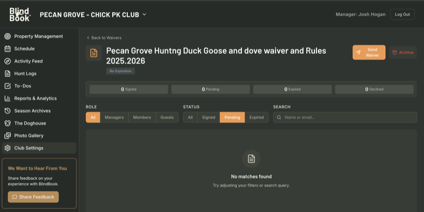This screenshot has height=212, width=424.
Task: Open Club Settings menu item
Action: coord(39,148)
